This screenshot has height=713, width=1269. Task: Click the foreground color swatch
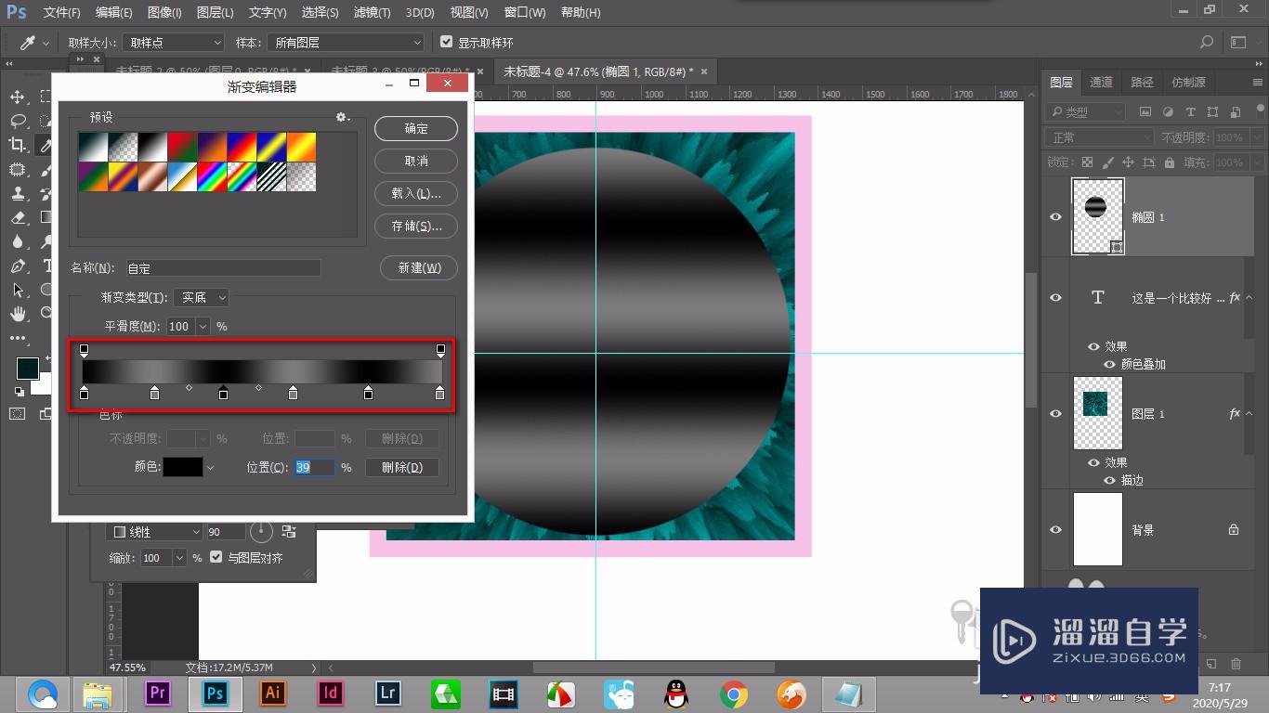point(27,369)
